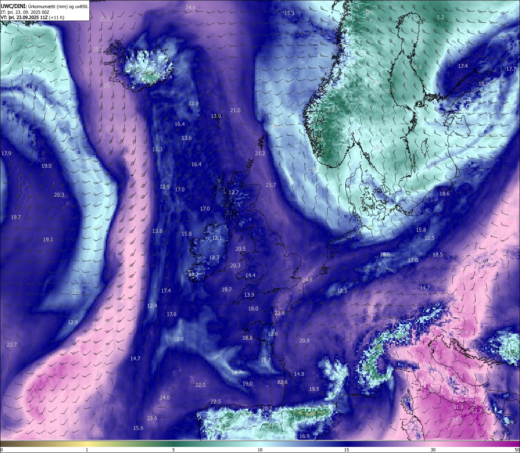The image size is (520, 453).
Task: Click the value 20.9 over France
Action: point(304,341)
